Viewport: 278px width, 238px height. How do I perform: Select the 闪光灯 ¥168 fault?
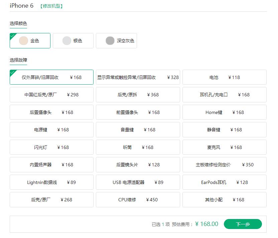51,147
